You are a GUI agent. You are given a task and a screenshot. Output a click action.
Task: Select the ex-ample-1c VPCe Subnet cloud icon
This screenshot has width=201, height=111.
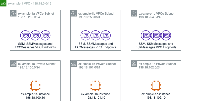coord(134,13)
